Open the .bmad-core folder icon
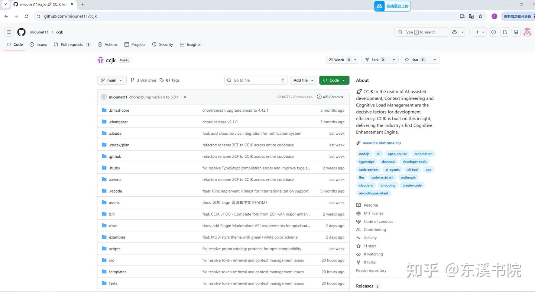The height and width of the screenshot is (292, 535). tap(104, 110)
